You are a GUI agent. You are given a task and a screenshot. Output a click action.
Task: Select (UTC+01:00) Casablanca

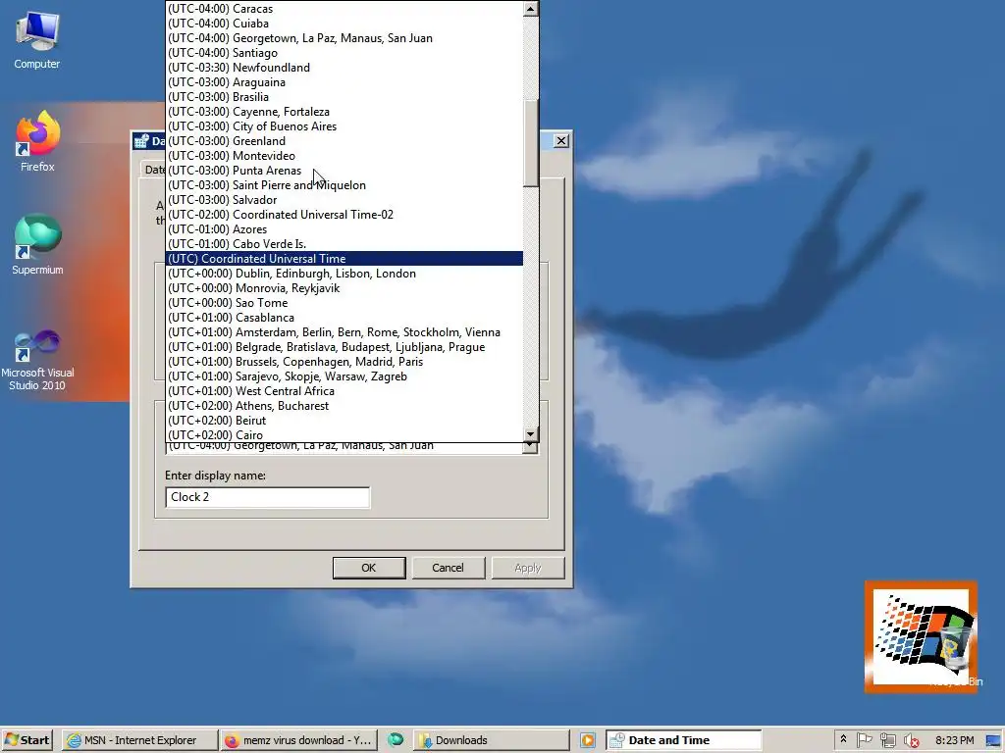(344, 319)
